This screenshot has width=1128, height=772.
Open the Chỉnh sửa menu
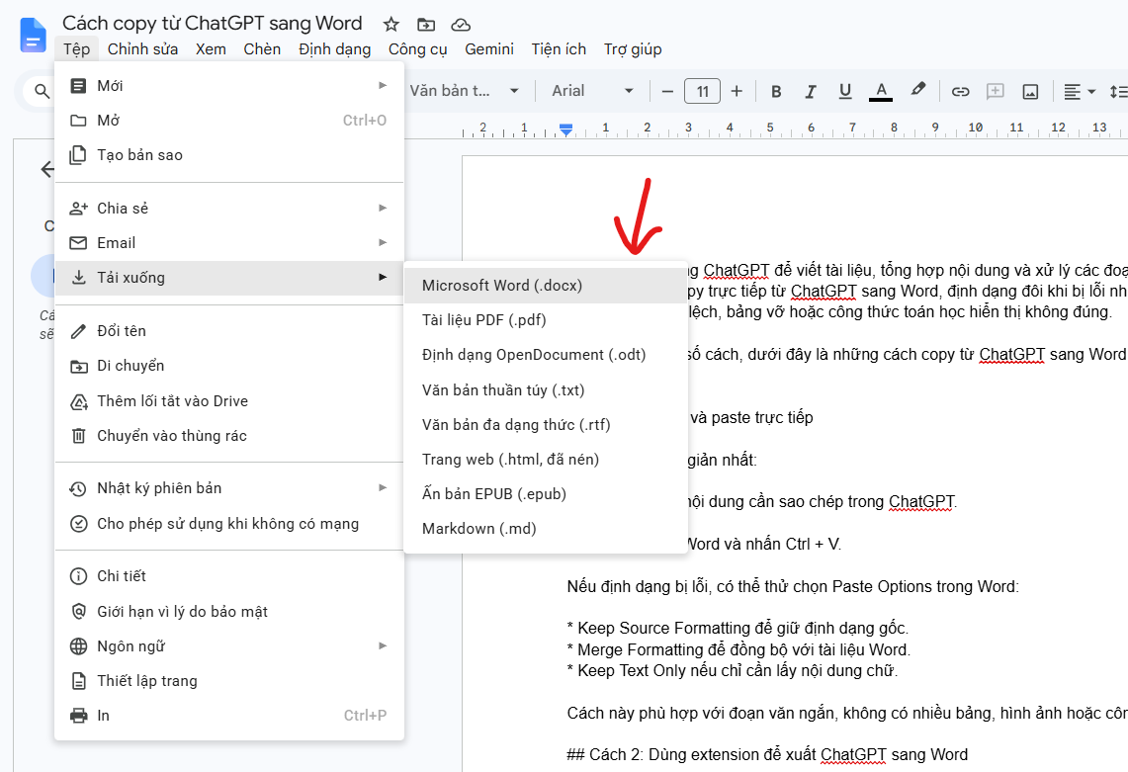pyautogui.click(x=142, y=48)
